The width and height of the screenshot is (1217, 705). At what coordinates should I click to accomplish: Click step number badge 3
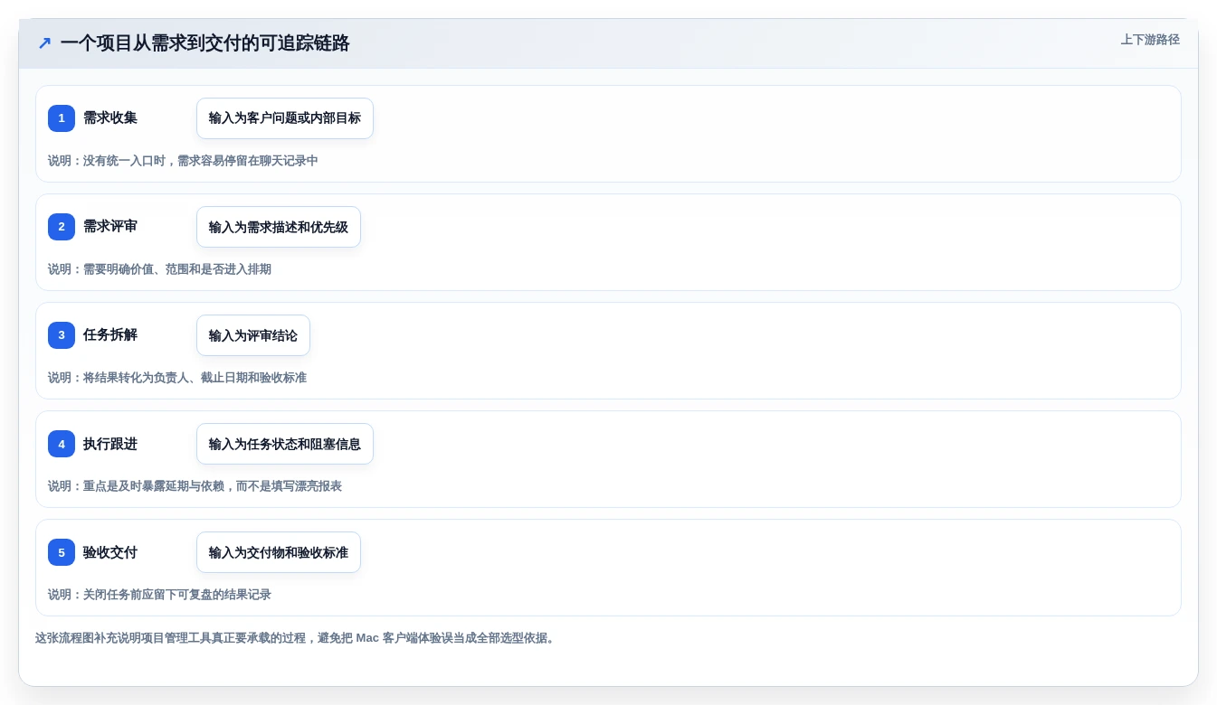pyautogui.click(x=62, y=335)
